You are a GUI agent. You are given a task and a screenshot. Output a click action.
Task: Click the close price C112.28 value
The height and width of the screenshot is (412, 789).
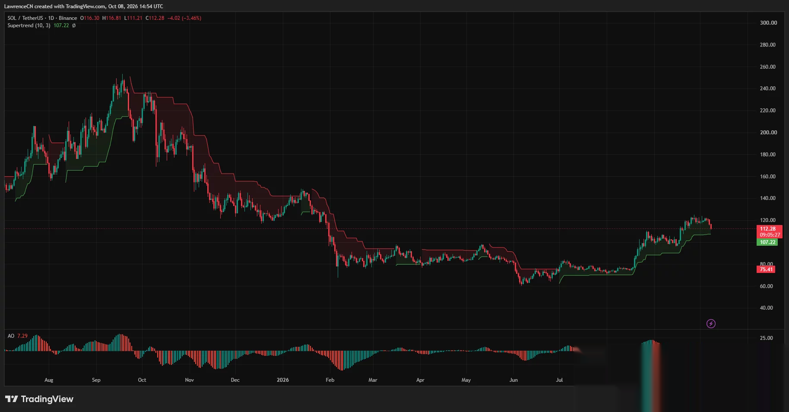[x=155, y=18]
